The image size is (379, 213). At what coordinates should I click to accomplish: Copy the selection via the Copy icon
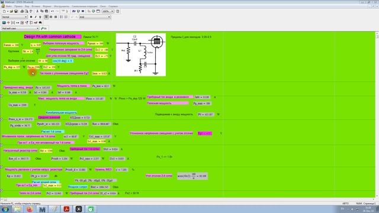(x=42, y=11)
